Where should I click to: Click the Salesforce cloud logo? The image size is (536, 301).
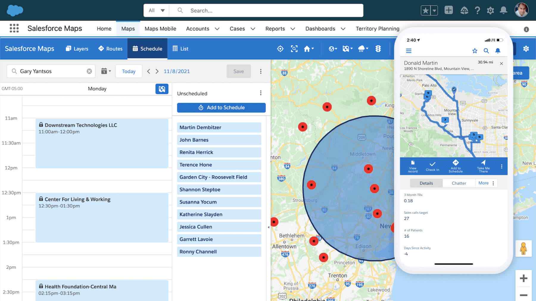(x=15, y=10)
